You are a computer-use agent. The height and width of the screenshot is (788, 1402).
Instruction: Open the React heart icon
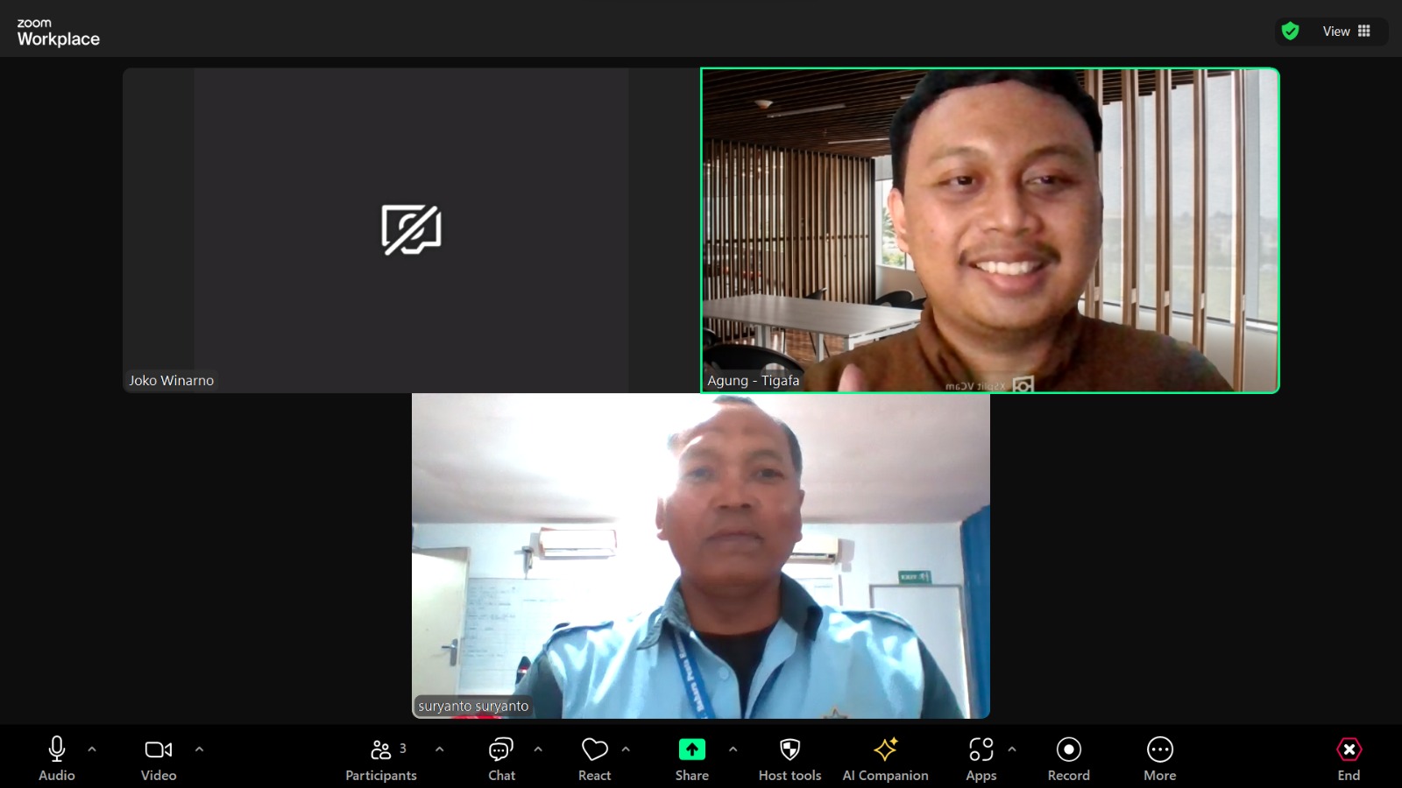pyautogui.click(x=594, y=749)
